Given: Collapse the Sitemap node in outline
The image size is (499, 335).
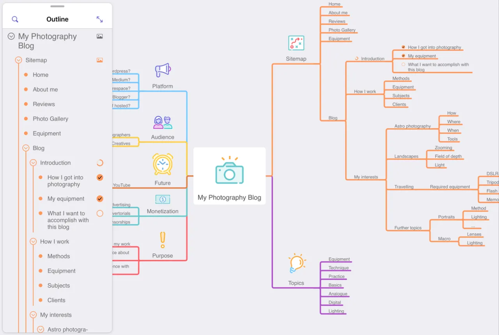Looking at the screenshot, I should 18,60.
